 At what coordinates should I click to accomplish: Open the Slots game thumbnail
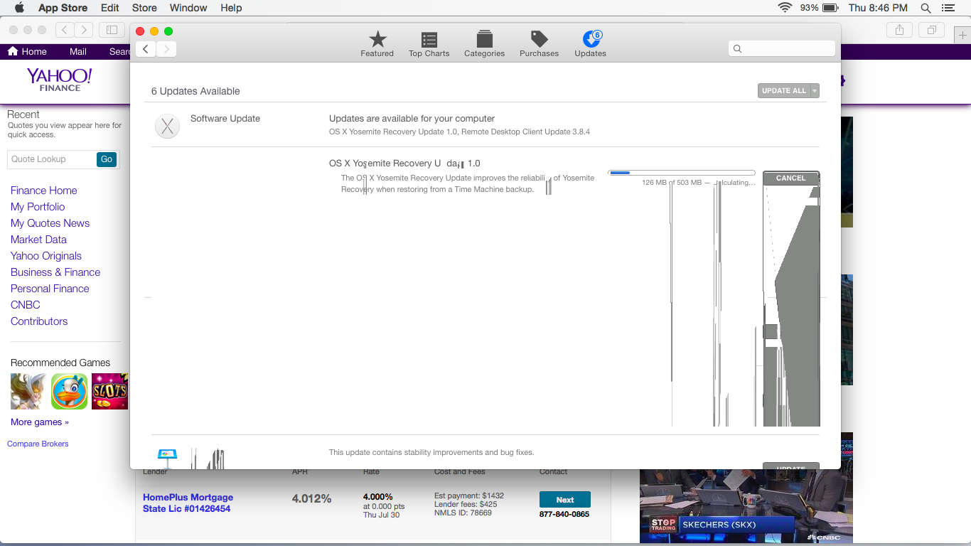click(110, 391)
